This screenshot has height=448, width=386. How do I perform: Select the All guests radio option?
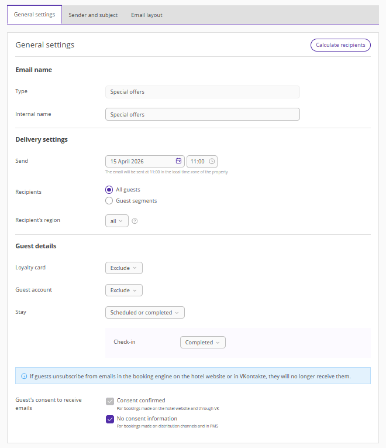click(x=109, y=190)
